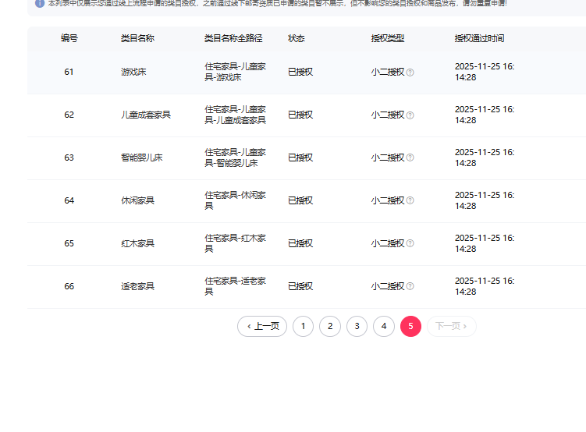Open page 4 of the category list

384,326
